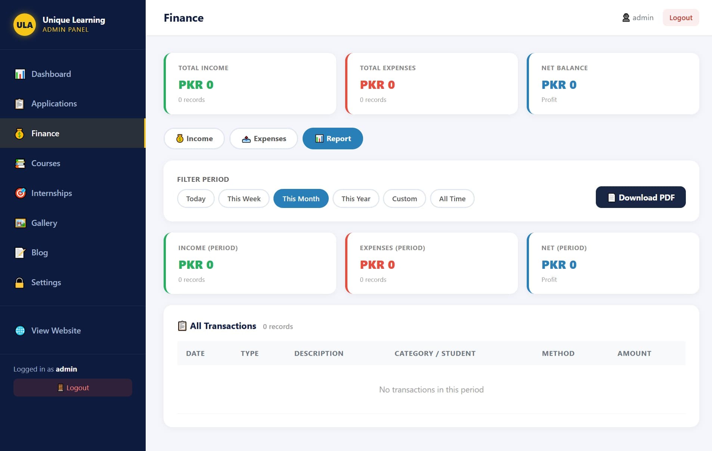Filter period by Today

tap(196, 199)
